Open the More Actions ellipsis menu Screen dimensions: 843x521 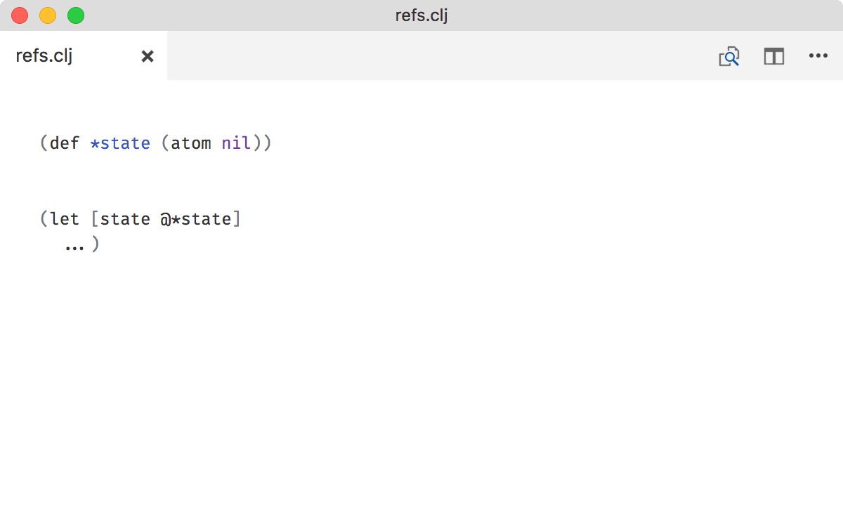(818, 56)
